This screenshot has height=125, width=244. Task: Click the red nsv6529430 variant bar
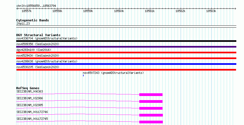pyautogui.click(x=126, y=58)
